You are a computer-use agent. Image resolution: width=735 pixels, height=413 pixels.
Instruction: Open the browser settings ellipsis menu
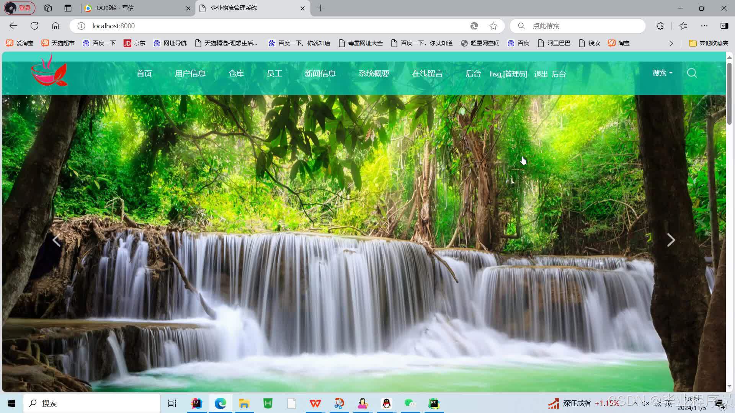pos(704,26)
